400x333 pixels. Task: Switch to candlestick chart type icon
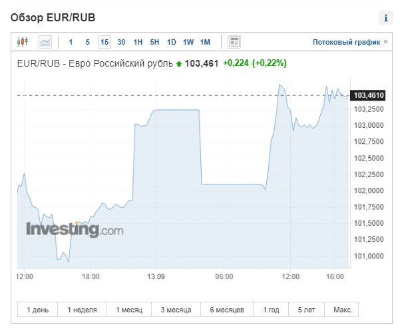point(23,41)
